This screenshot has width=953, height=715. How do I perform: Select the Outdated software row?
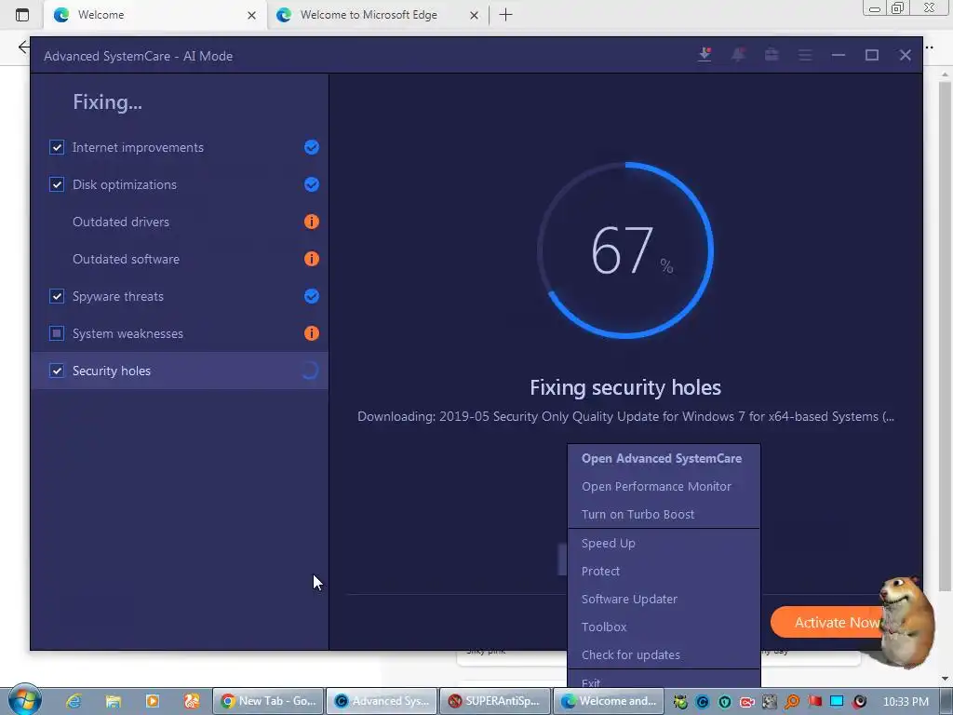click(180, 259)
